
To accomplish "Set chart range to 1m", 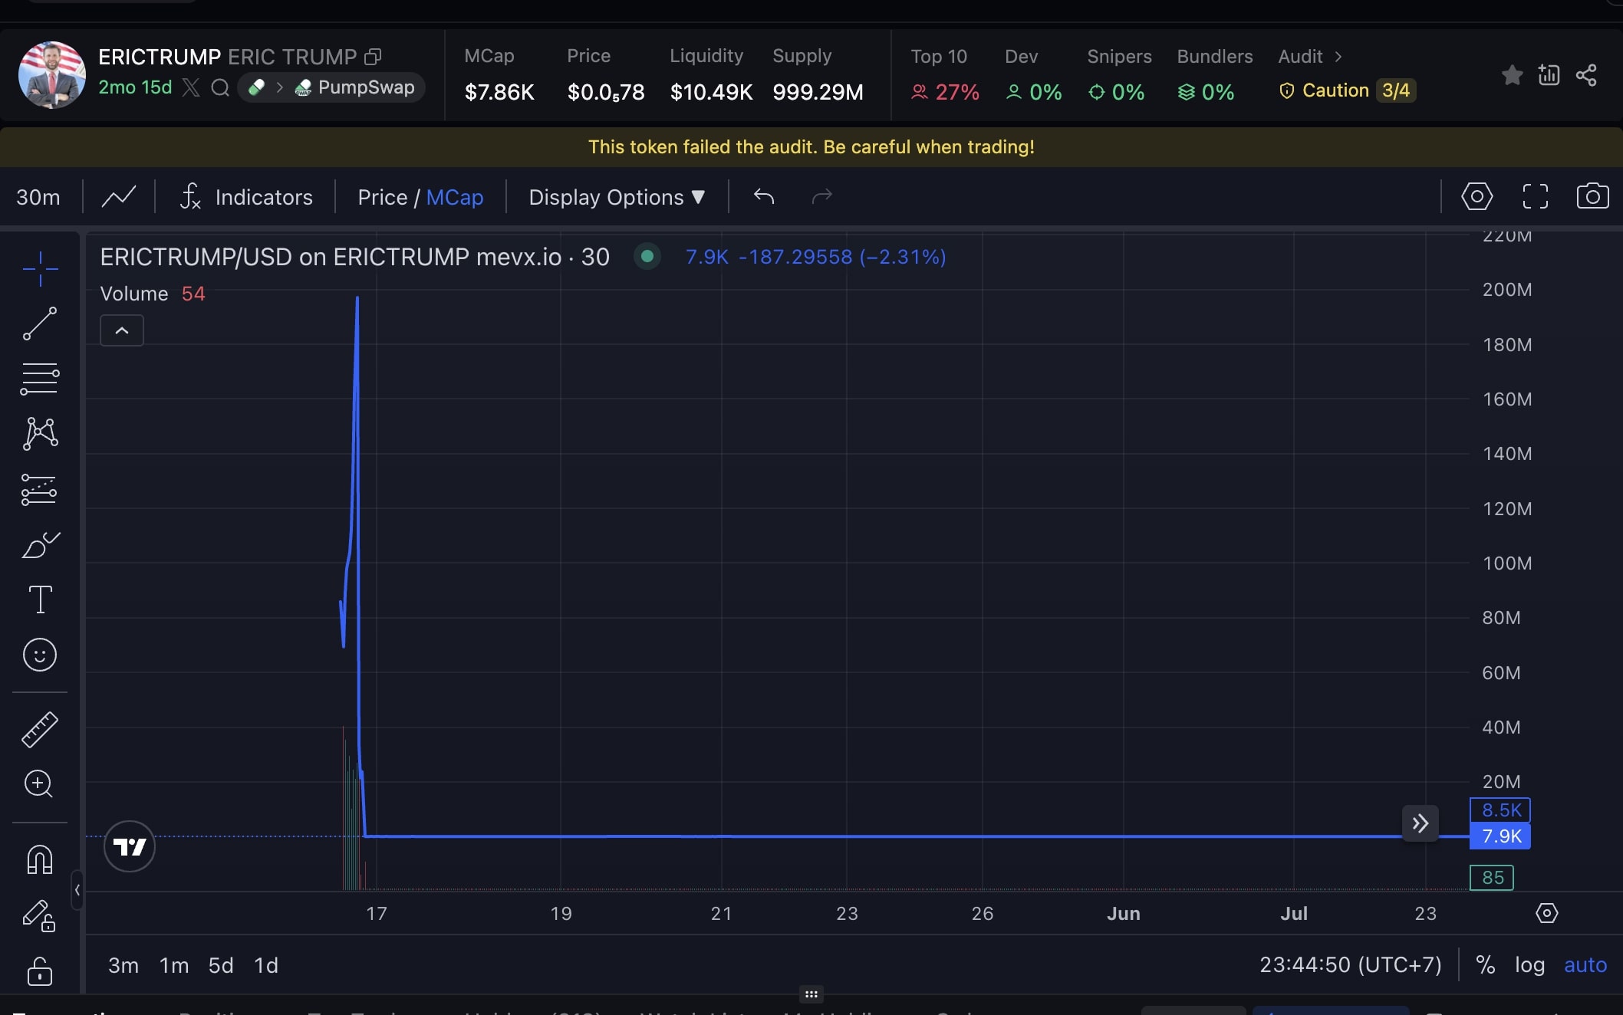I will 174,965.
